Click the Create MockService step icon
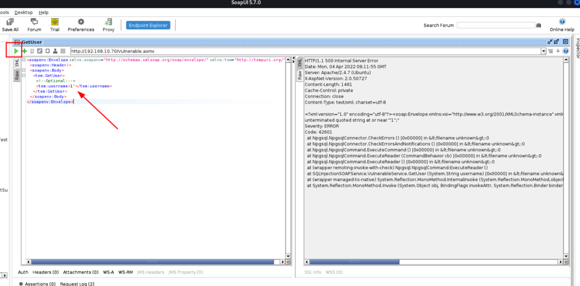580x286 pixels. 32,51
